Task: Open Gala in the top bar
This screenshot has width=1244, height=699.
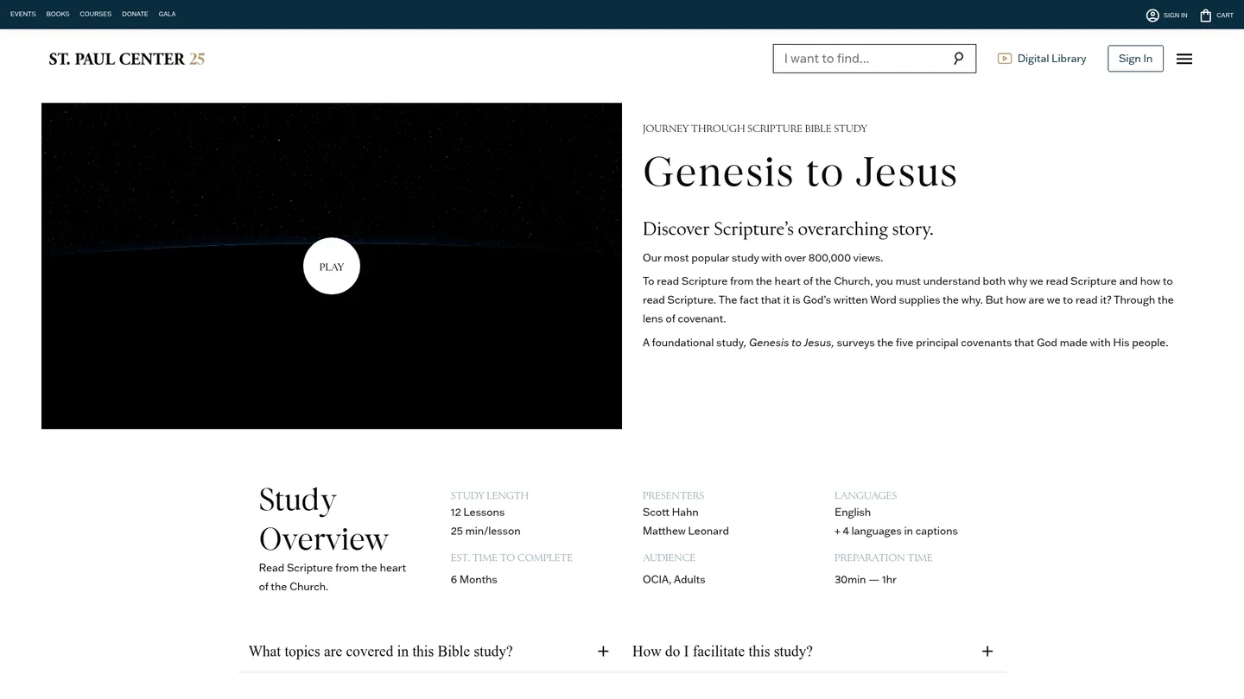Action: (x=168, y=15)
